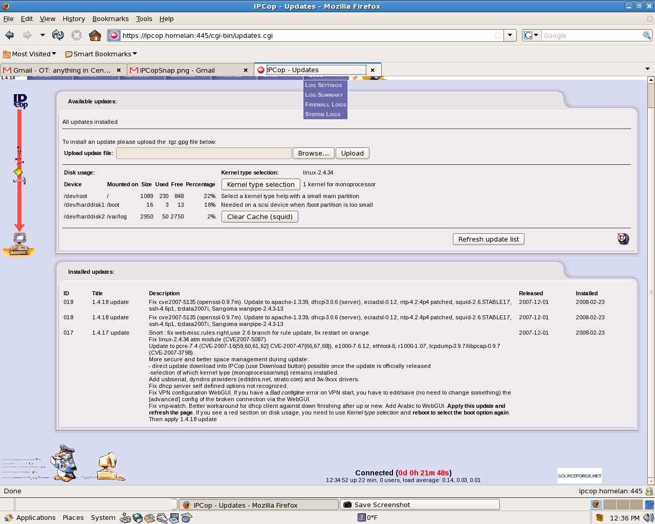
Task: Click the search magnifier icon
Action: (647, 35)
